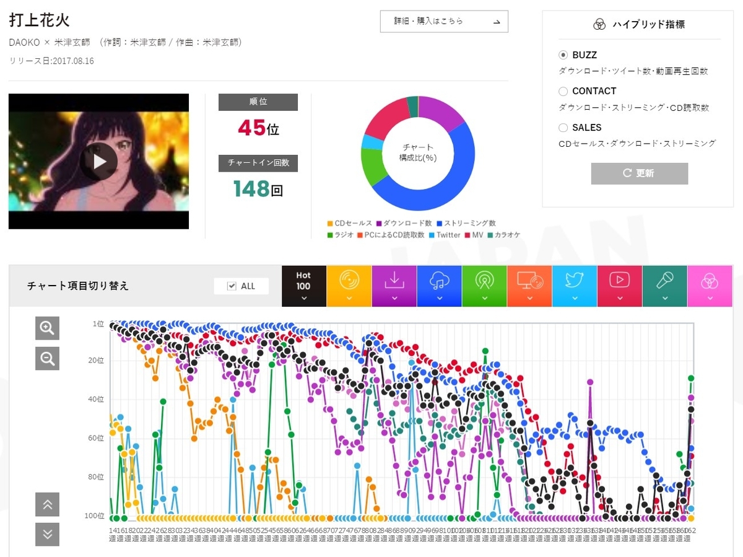Click the チャートイン回数 label box
The width and height of the screenshot is (743, 557).
coord(258,163)
